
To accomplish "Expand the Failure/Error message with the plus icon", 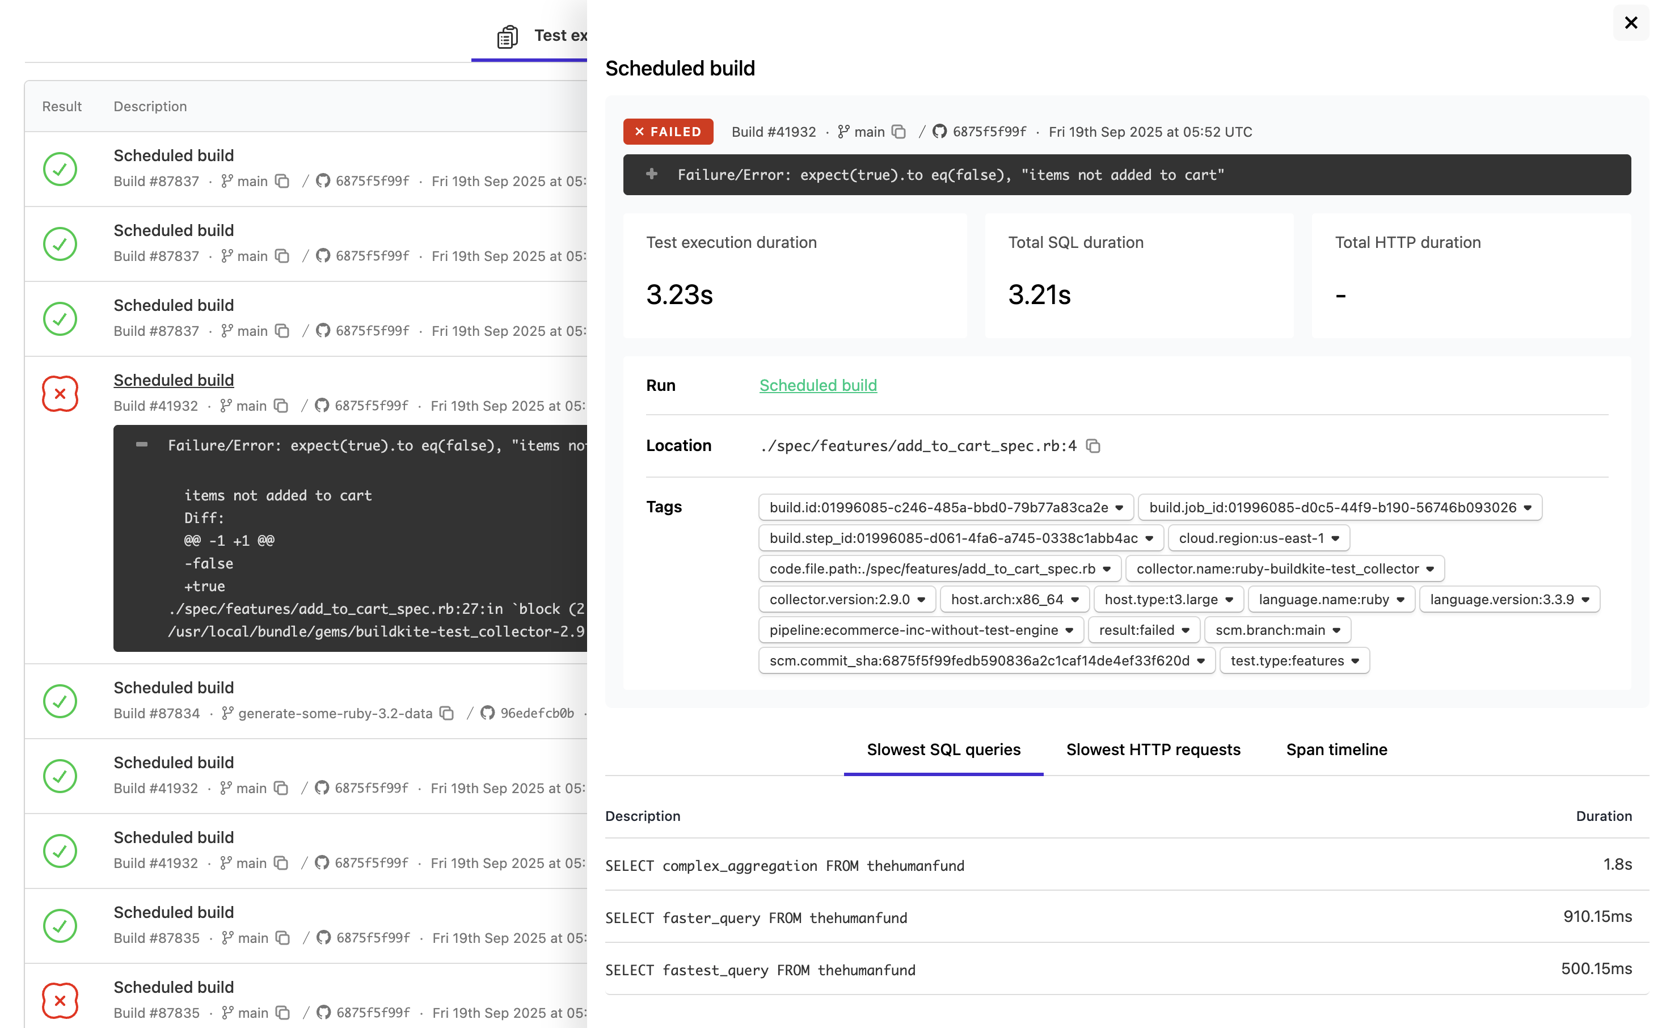I will pyautogui.click(x=651, y=175).
